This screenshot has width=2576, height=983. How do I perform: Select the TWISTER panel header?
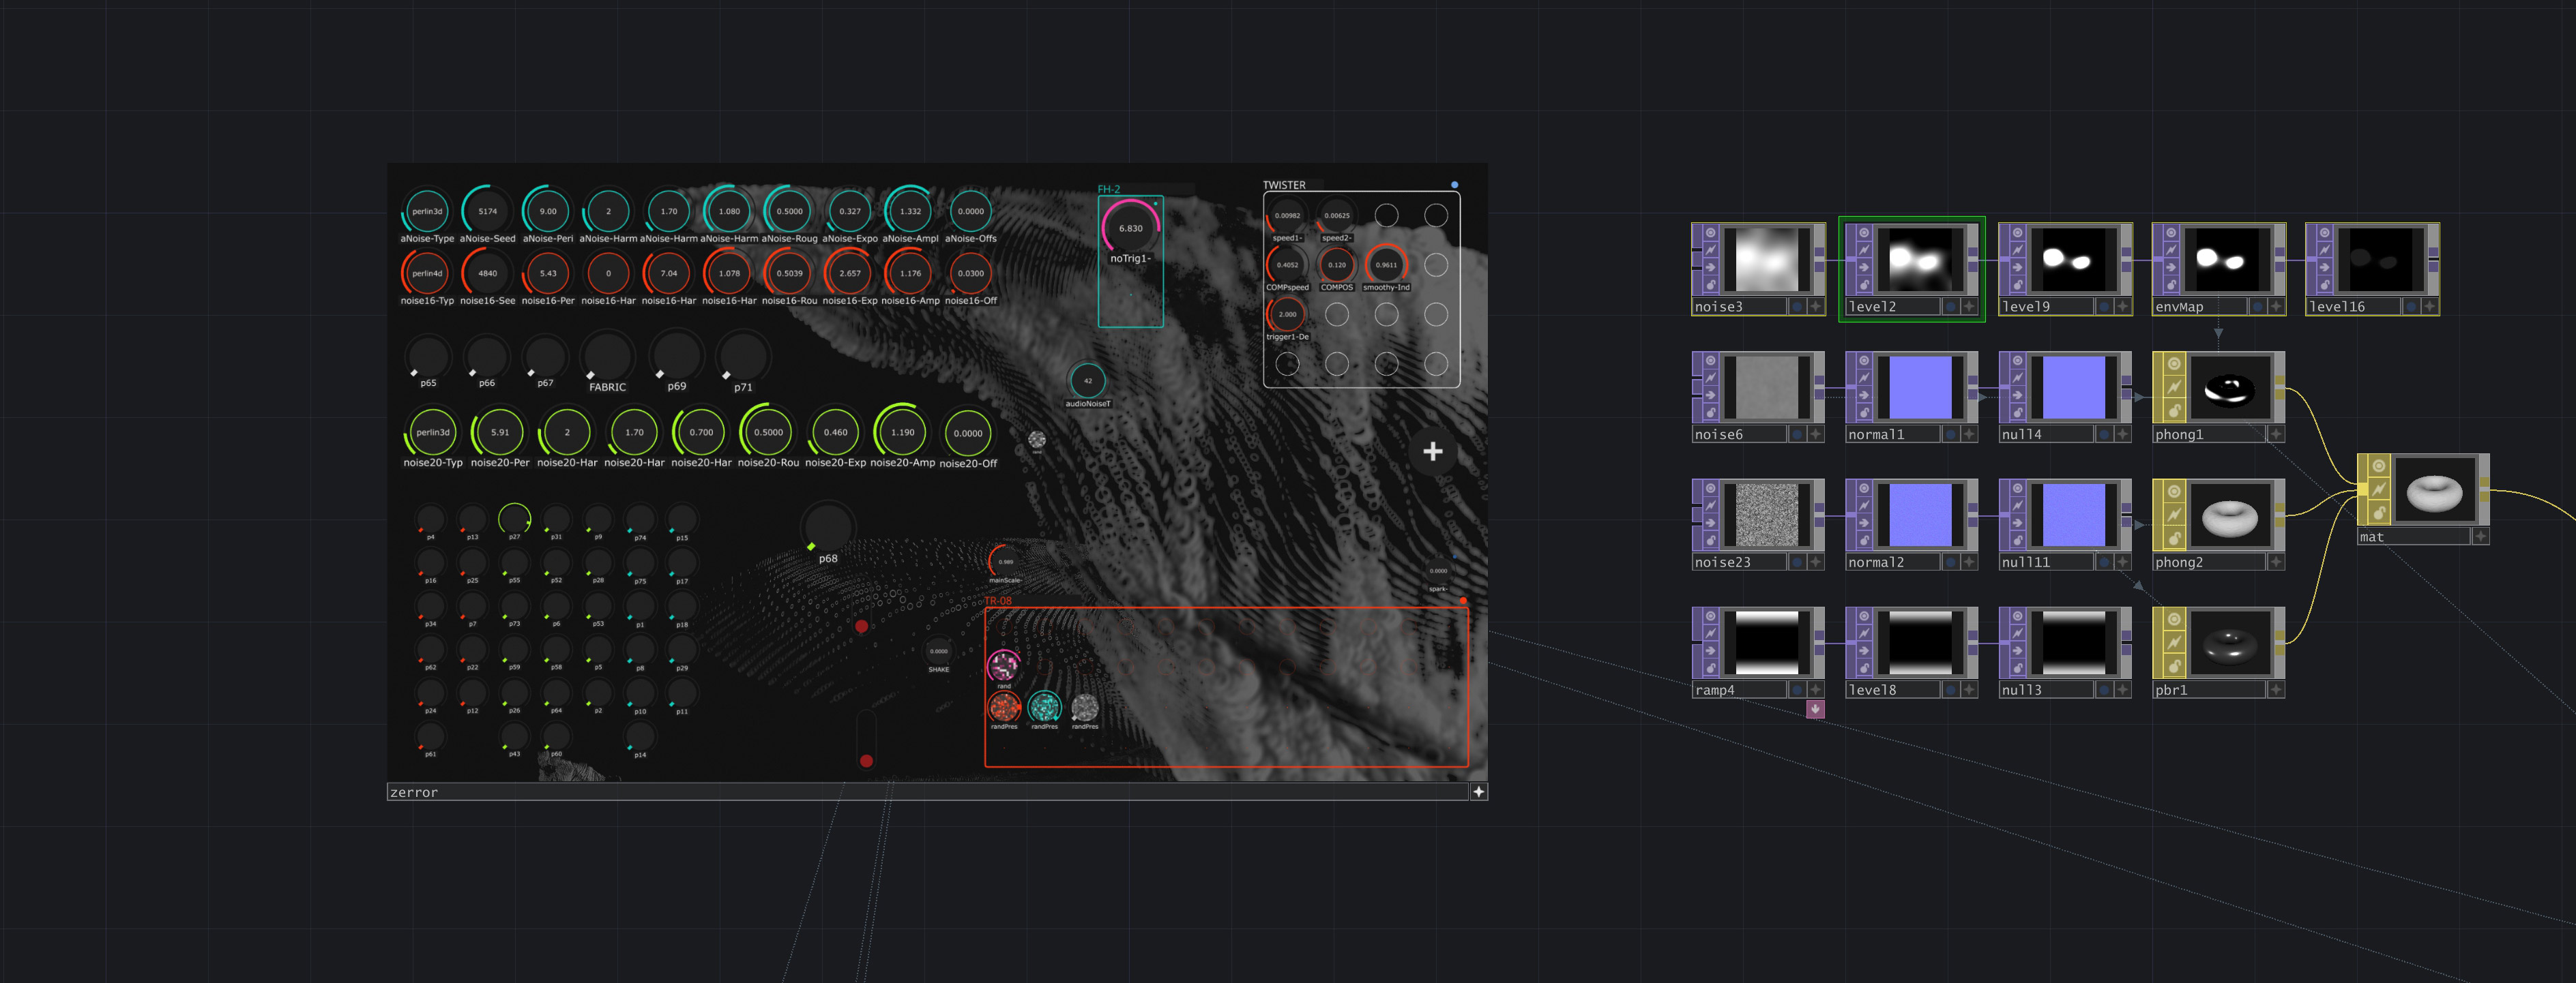click(x=1283, y=185)
